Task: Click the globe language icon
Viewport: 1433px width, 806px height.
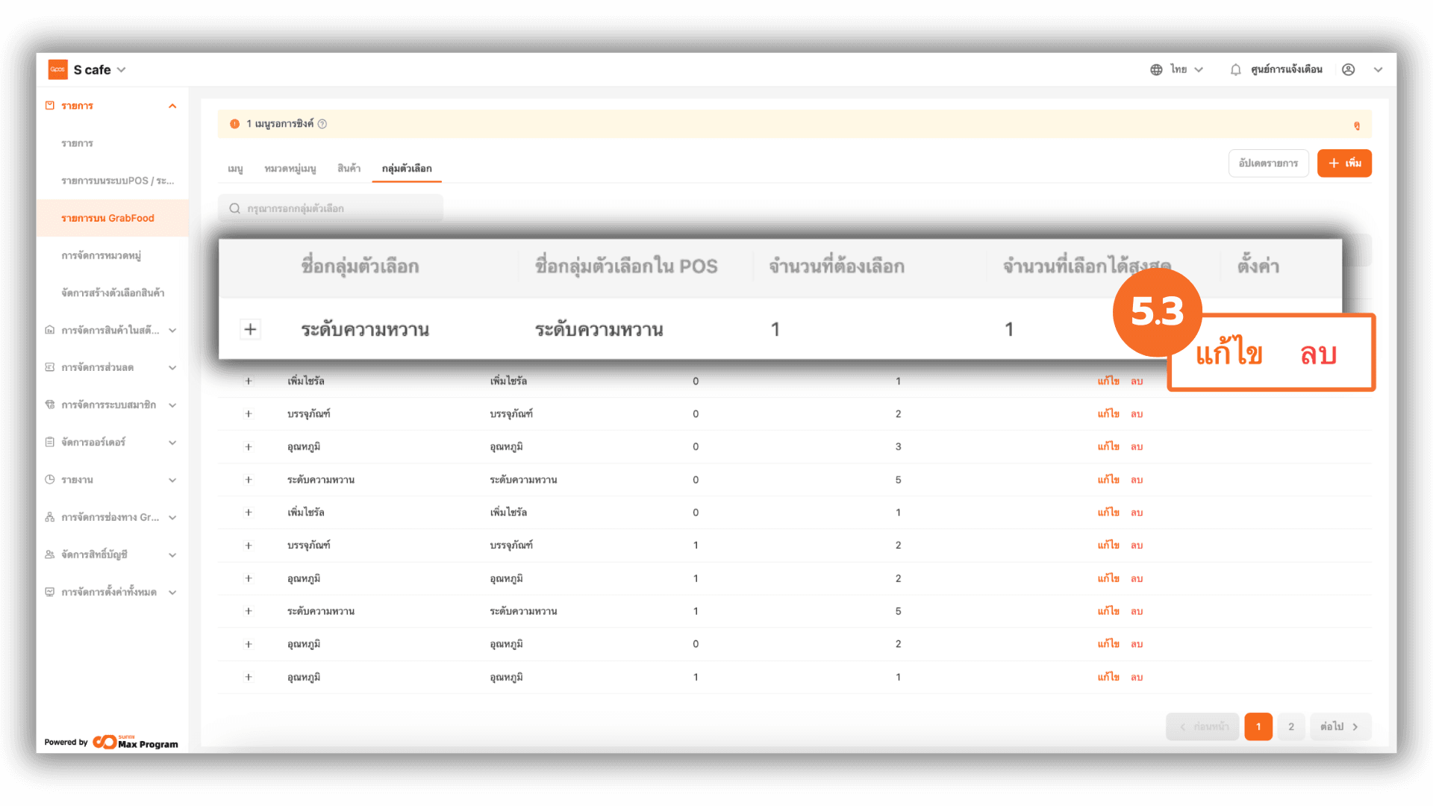Action: pyautogui.click(x=1156, y=69)
